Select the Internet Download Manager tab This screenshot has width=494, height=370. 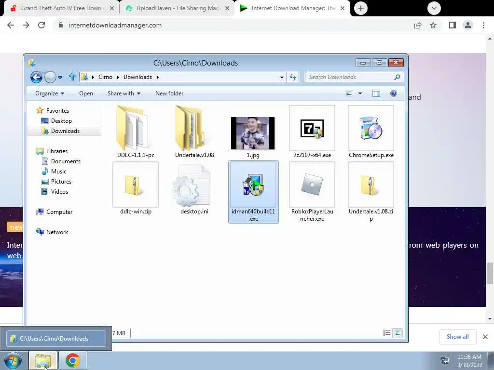[292, 8]
